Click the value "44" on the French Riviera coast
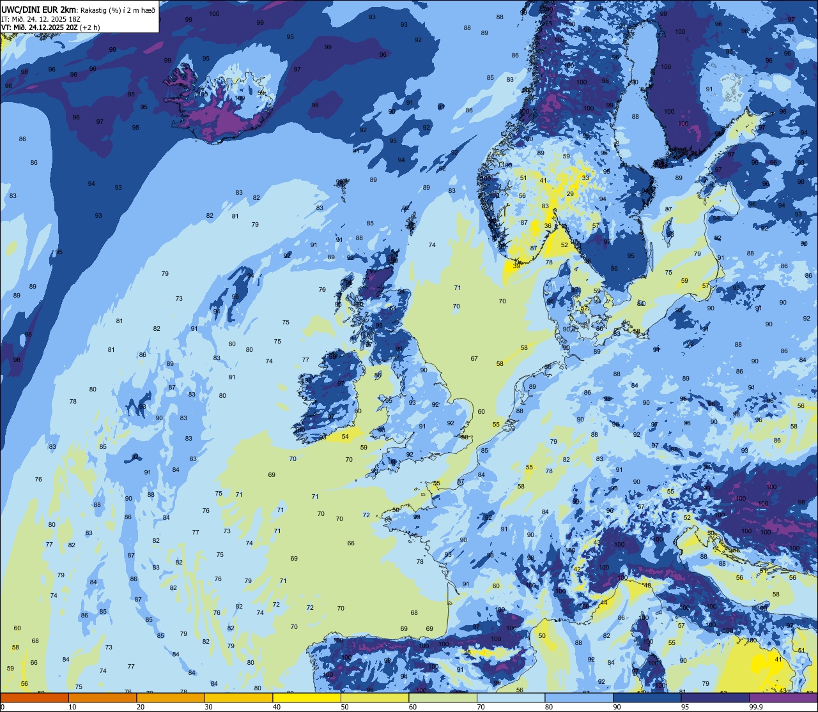 pos(603,603)
